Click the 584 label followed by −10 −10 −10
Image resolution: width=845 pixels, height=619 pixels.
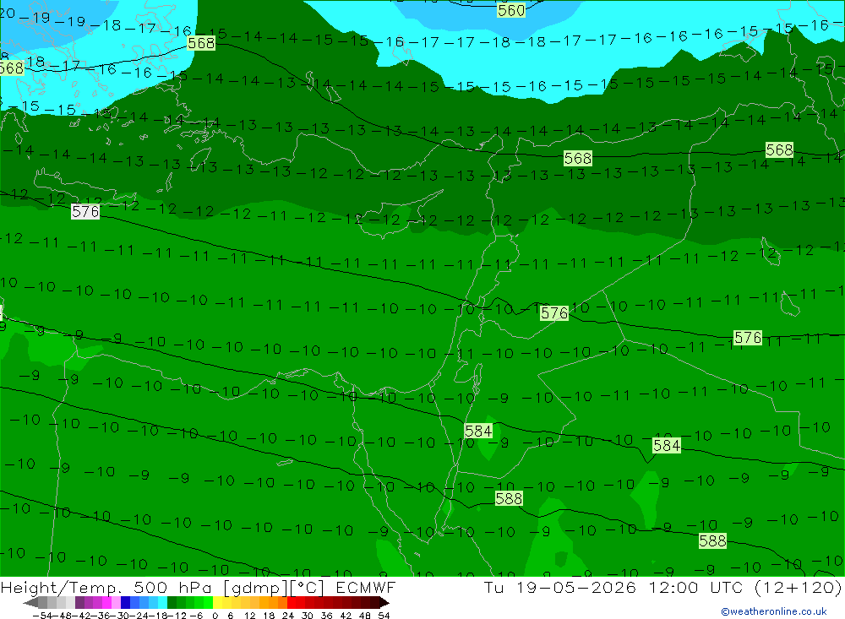(x=667, y=446)
